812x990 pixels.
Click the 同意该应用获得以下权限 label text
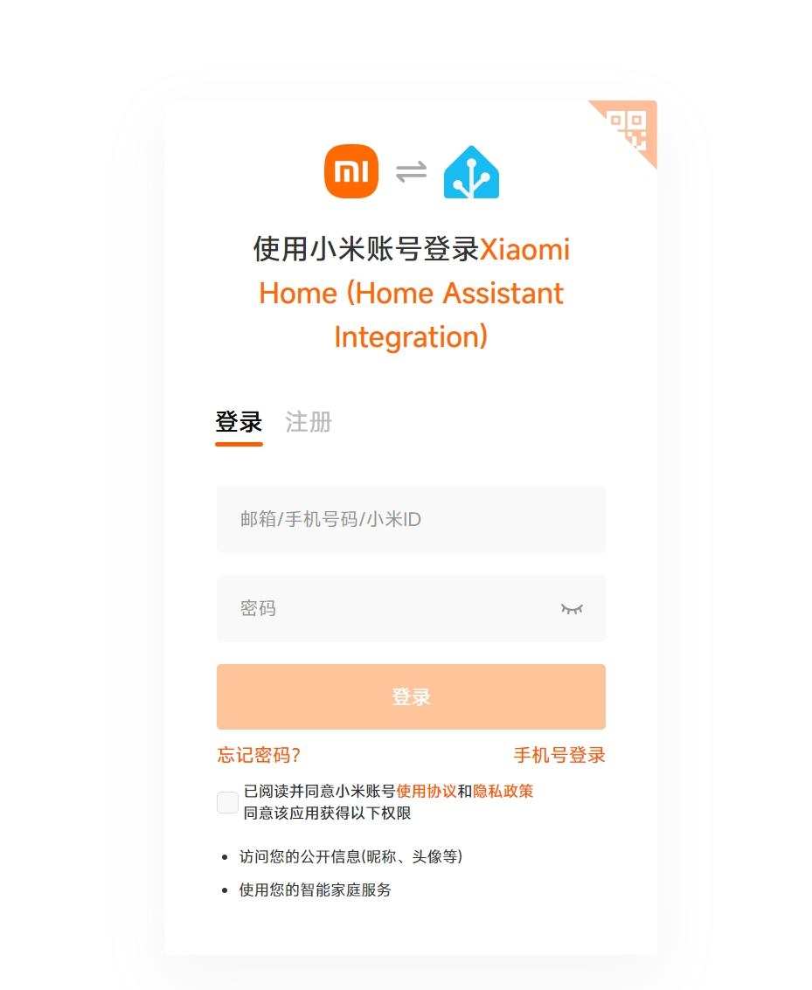[x=327, y=813]
